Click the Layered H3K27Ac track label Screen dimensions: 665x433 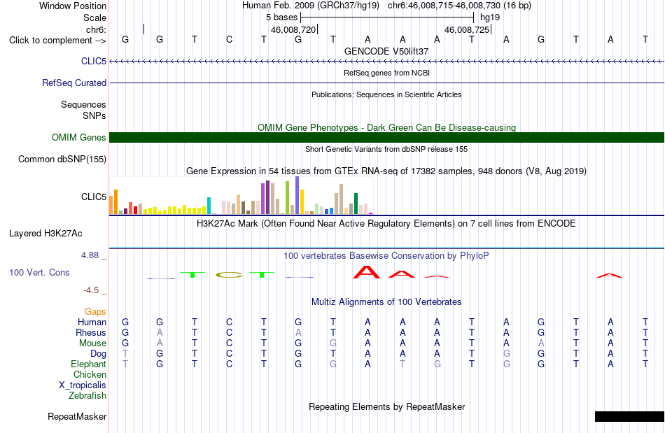(45, 234)
